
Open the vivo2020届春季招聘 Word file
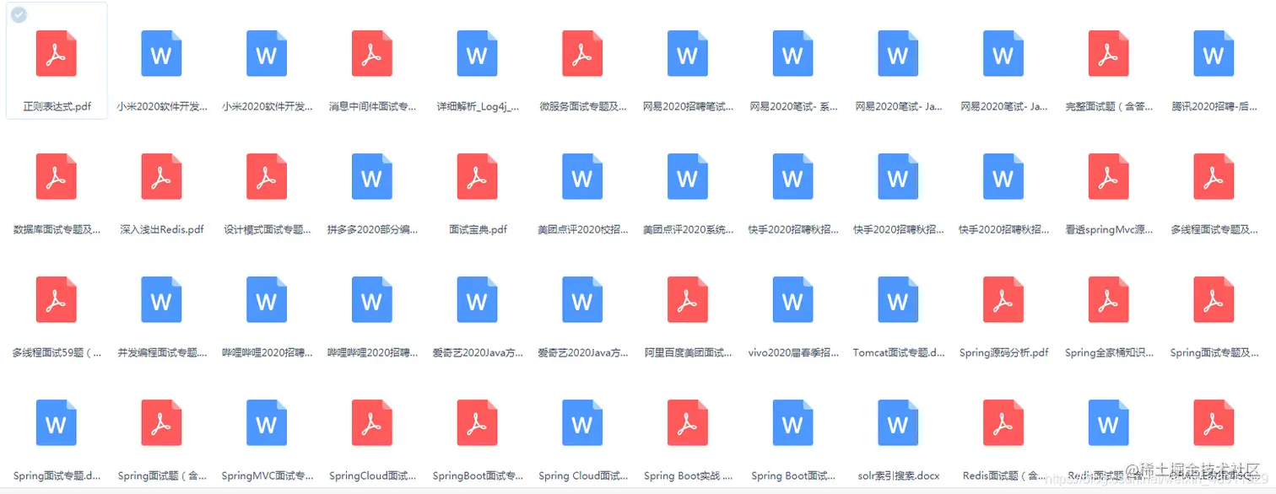click(792, 299)
